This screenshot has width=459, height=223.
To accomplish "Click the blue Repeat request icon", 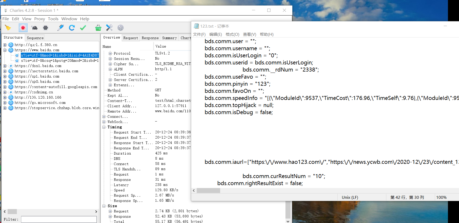I will point(72,28).
